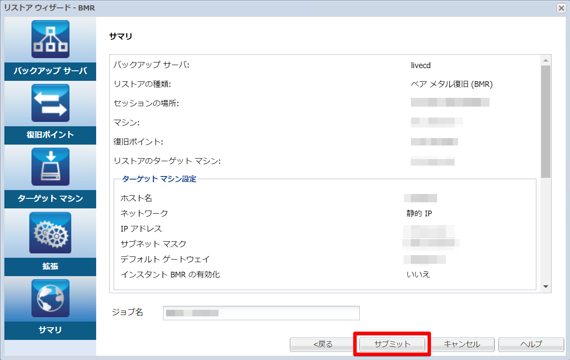Click the サブネット マスク label

[x=153, y=244]
